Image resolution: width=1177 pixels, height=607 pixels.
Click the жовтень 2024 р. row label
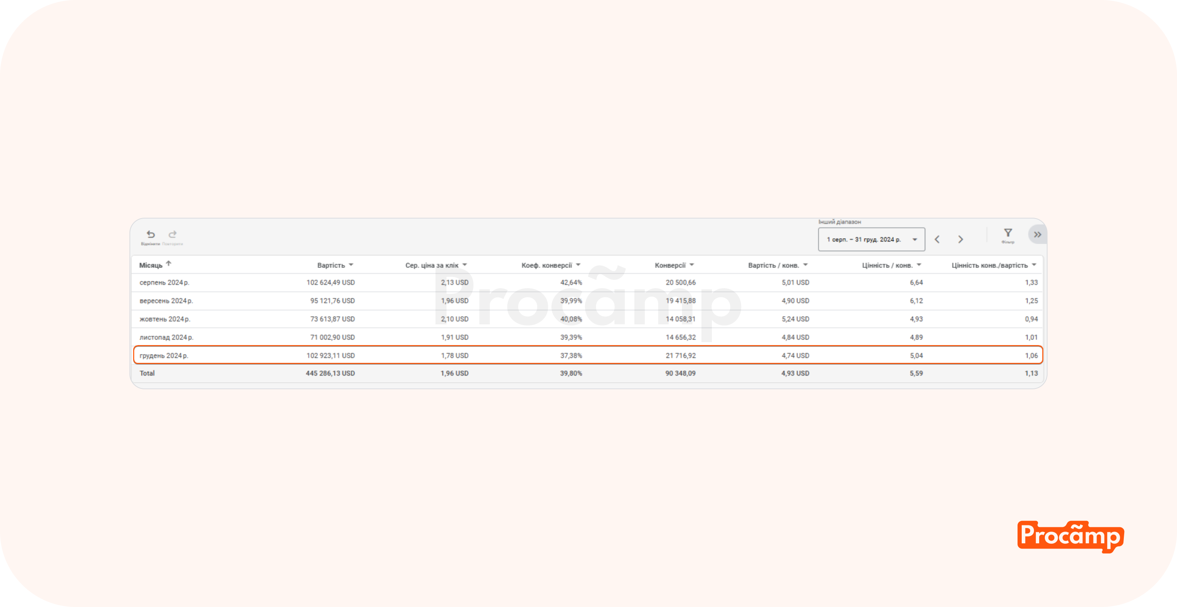tap(164, 319)
